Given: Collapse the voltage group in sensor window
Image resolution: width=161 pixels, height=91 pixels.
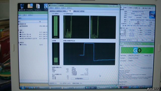Looking at the screenshot, I should (x=19, y=42).
